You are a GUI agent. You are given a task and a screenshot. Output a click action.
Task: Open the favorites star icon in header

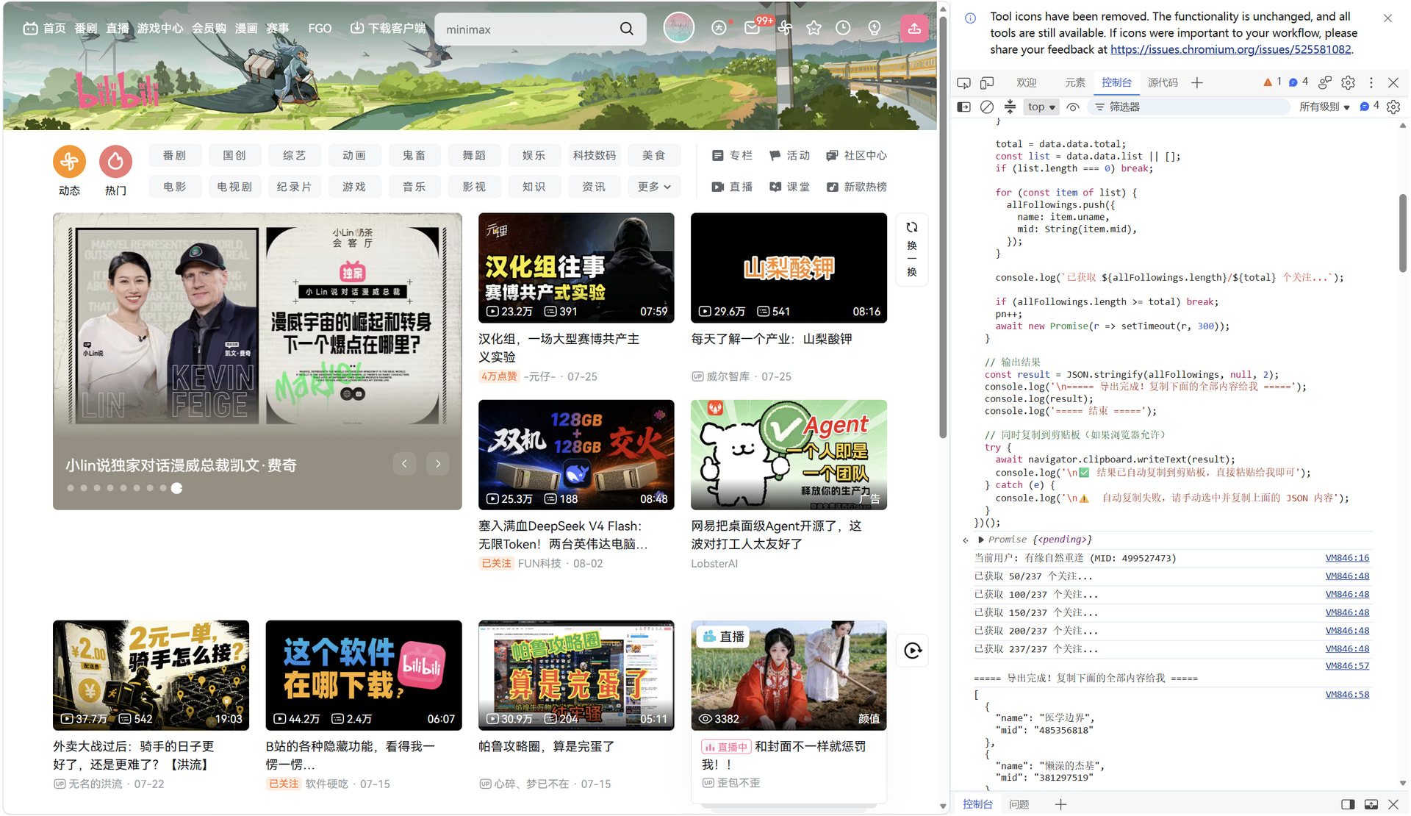(x=814, y=28)
